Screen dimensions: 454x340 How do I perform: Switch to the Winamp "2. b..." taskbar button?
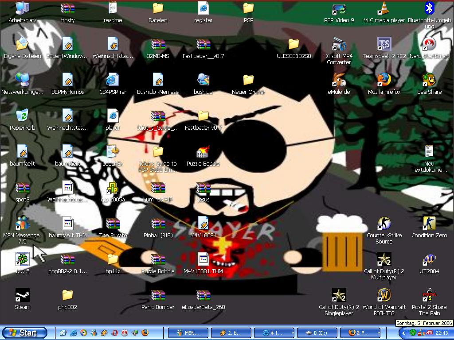point(231,333)
